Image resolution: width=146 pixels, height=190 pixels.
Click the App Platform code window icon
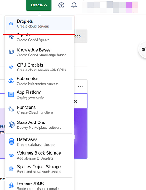tap(11, 94)
